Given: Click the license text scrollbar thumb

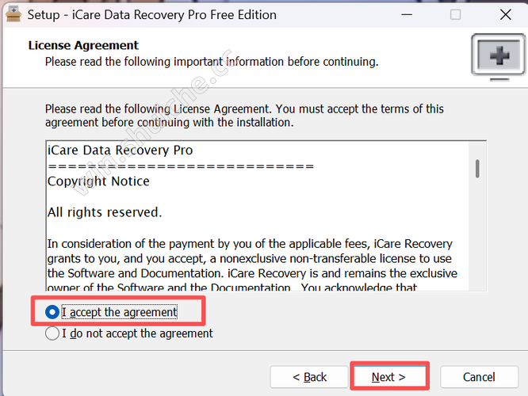Looking at the screenshot, I should (477, 168).
